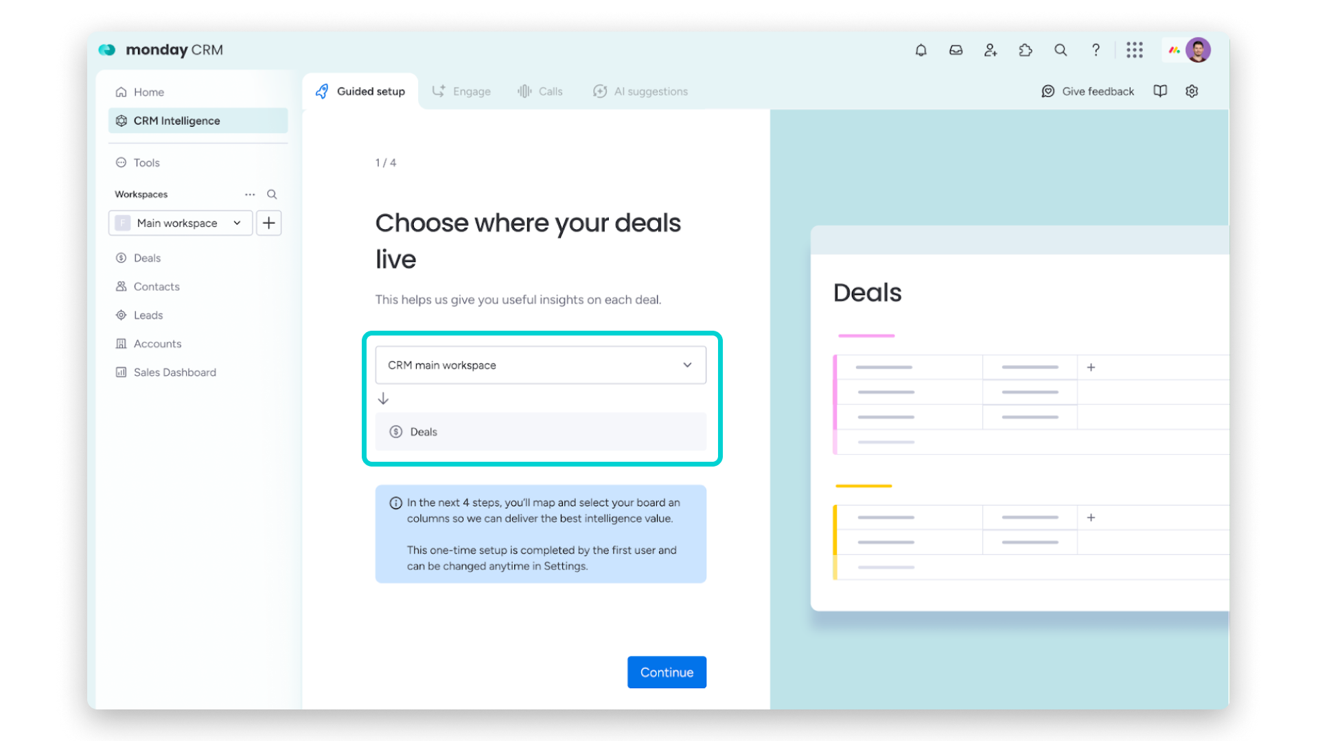Open CRM Intelligence settings gear
Image resolution: width=1318 pixels, height=741 pixels.
(1192, 91)
